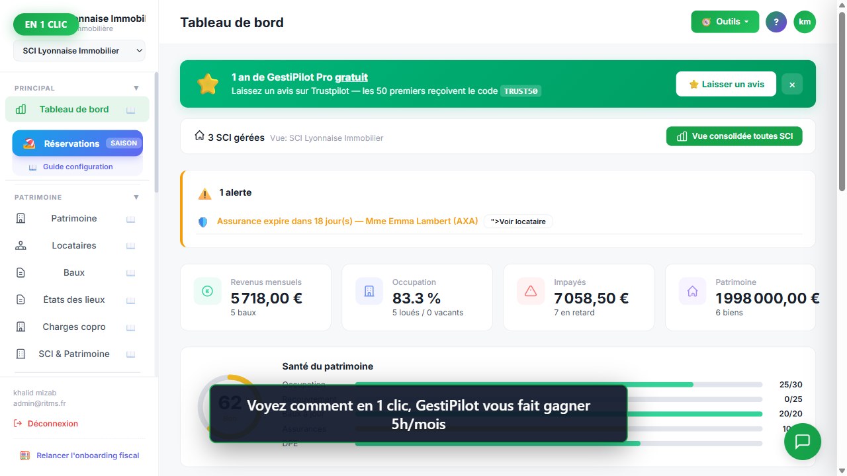Open the guide book icon beside SCI & Patrimoine

(131, 354)
